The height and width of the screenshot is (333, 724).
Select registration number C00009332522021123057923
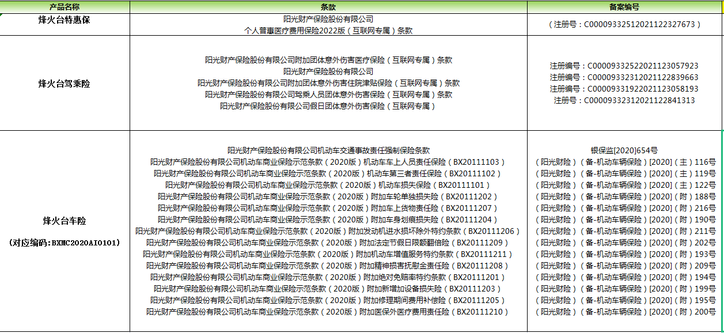pyautogui.click(x=624, y=66)
